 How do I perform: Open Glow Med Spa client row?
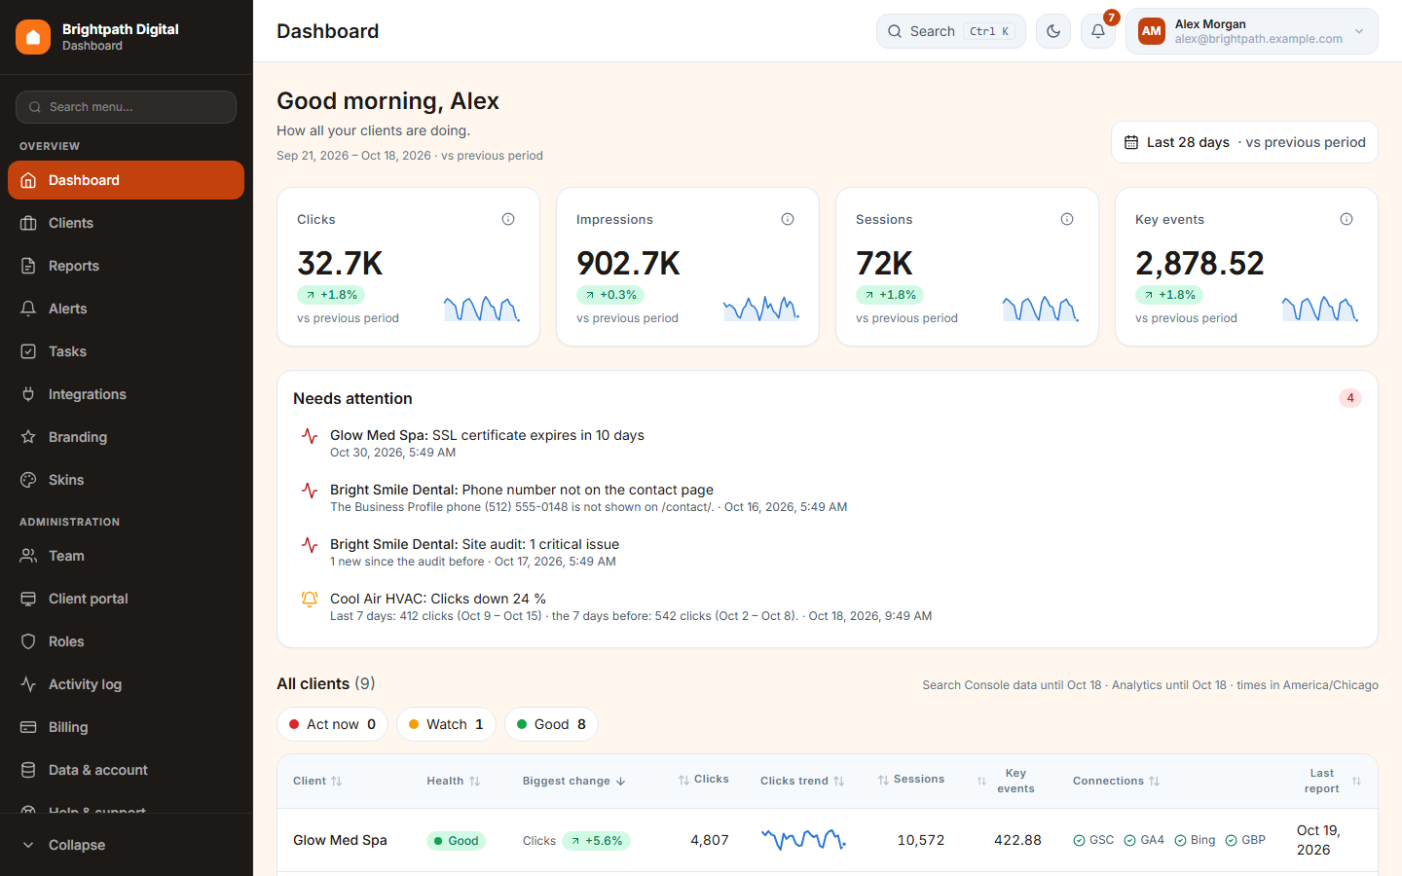pyautogui.click(x=828, y=840)
